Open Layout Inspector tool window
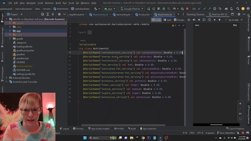251x141 pixels. (x=235, y=128)
